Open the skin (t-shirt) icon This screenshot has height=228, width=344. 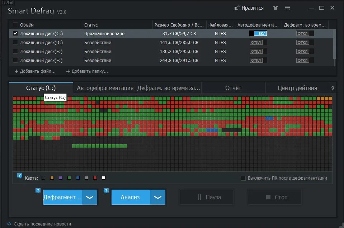275,8
